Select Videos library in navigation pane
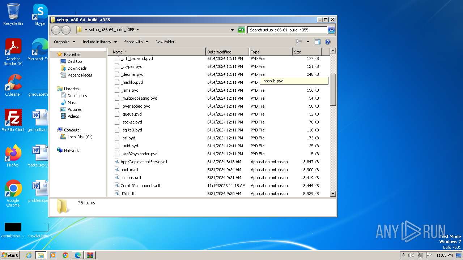The width and height of the screenshot is (463, 260). coord(73,116)
